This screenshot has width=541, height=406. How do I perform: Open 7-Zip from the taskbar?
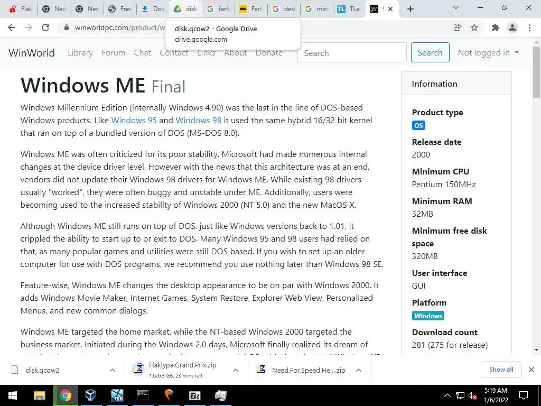195,395
